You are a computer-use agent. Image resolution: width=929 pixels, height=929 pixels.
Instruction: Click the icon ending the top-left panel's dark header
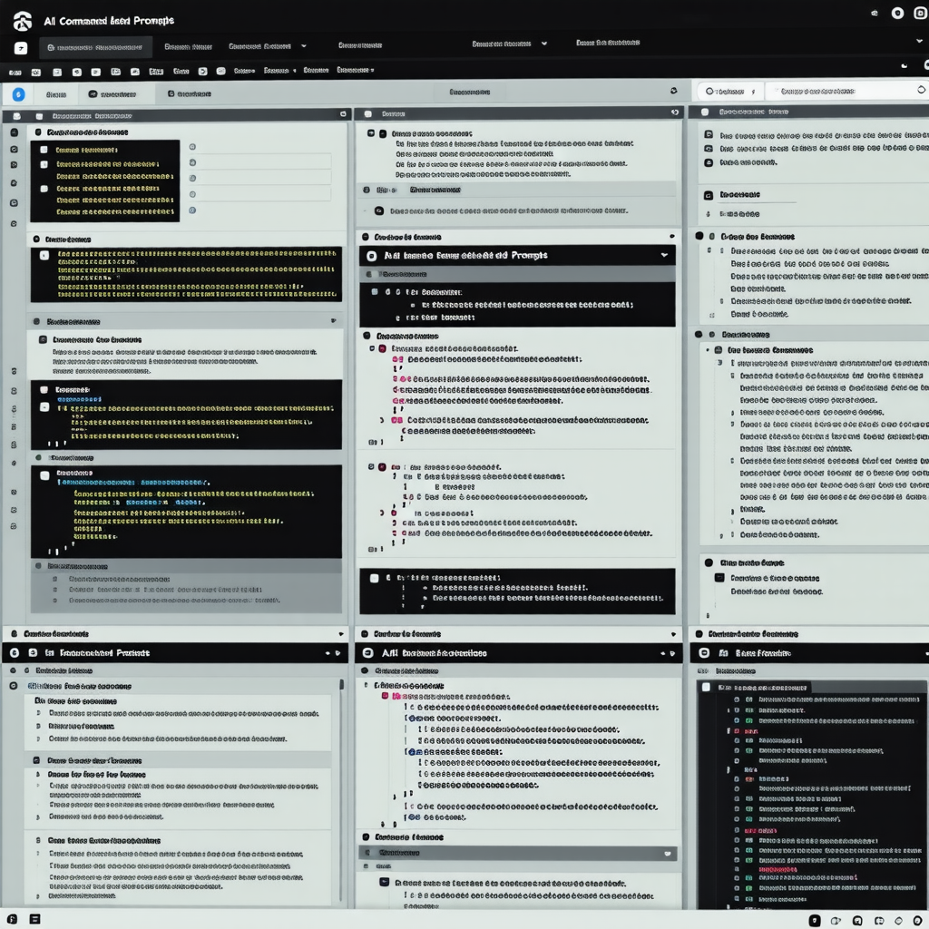pos(343,113)
